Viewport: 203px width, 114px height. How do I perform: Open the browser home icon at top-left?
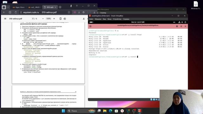pyautogui.click(x=4, y=7)
